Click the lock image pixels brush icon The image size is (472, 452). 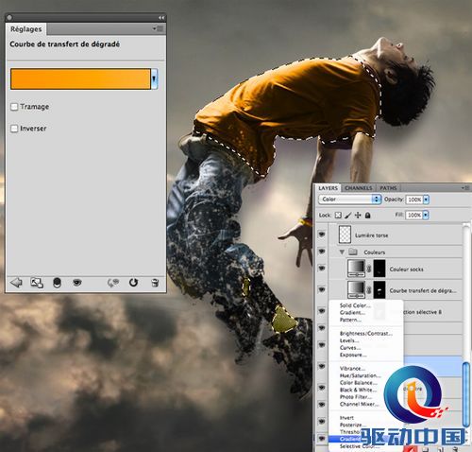[347, 216]
